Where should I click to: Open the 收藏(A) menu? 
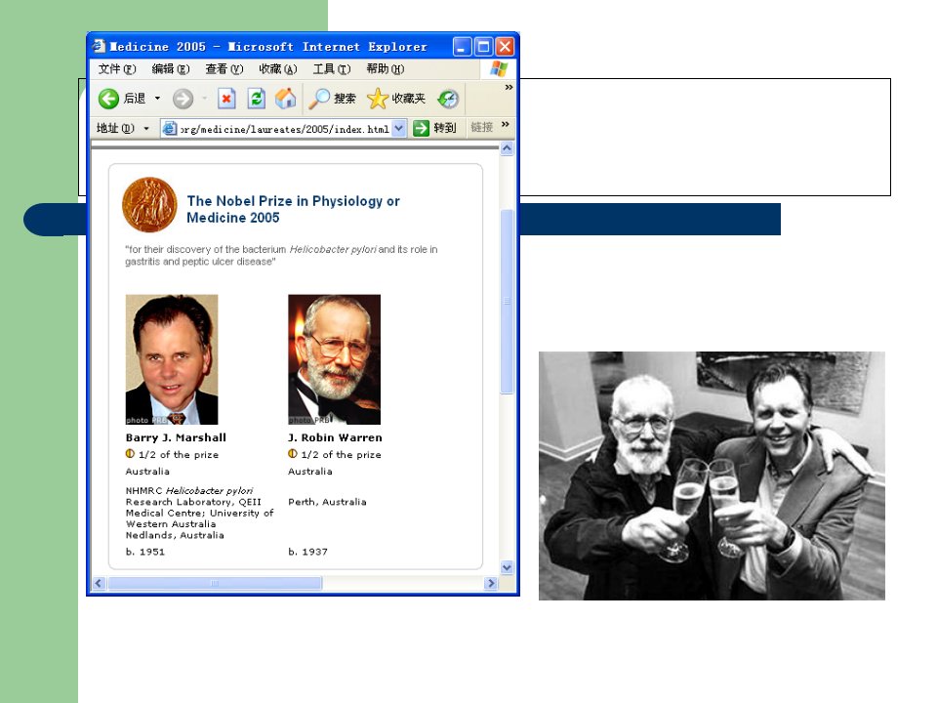278,68
